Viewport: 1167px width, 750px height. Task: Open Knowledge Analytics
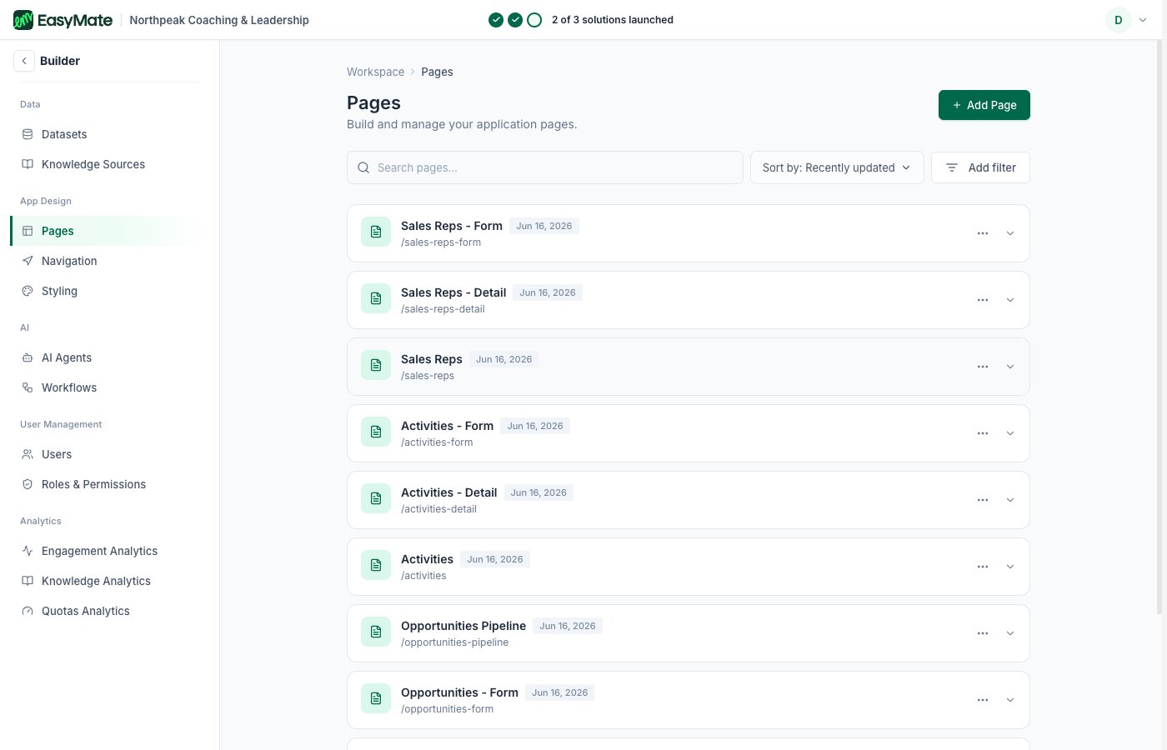coord(105,581)
